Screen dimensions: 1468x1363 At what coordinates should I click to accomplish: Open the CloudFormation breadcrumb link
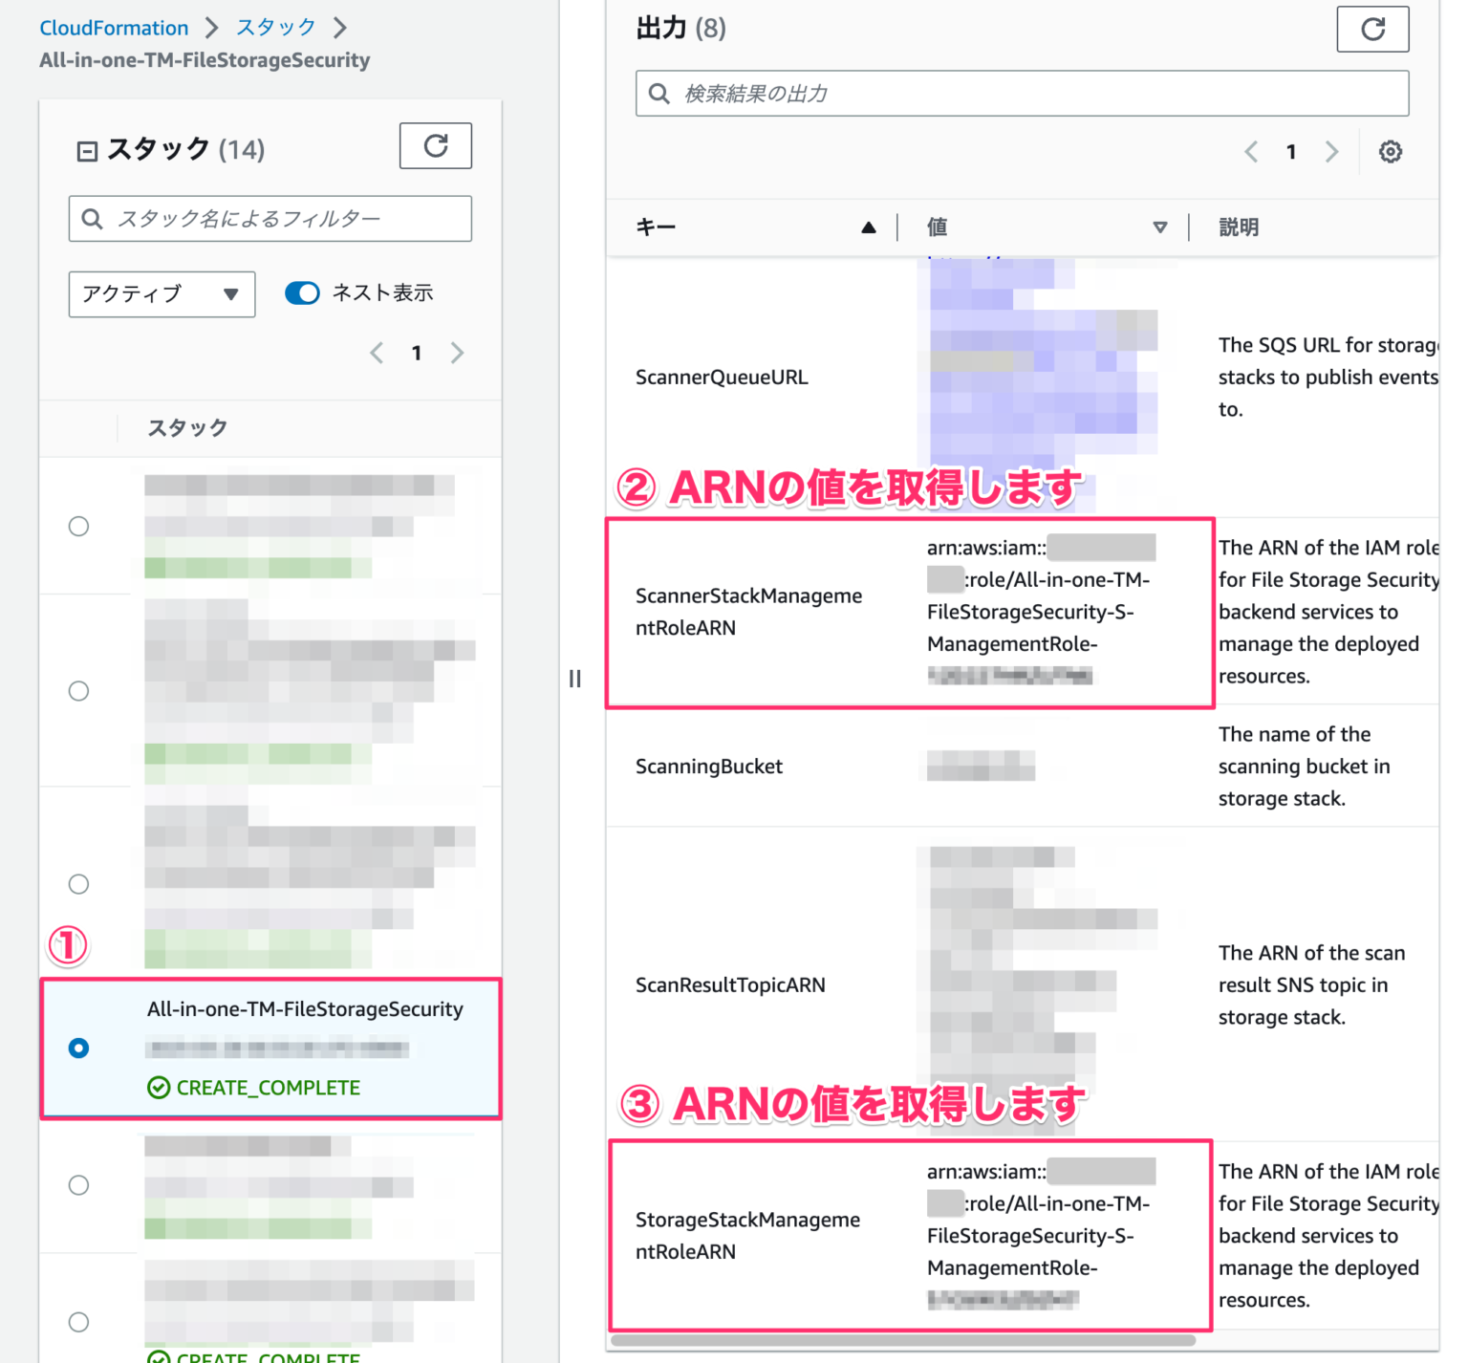tap(114, 28)
